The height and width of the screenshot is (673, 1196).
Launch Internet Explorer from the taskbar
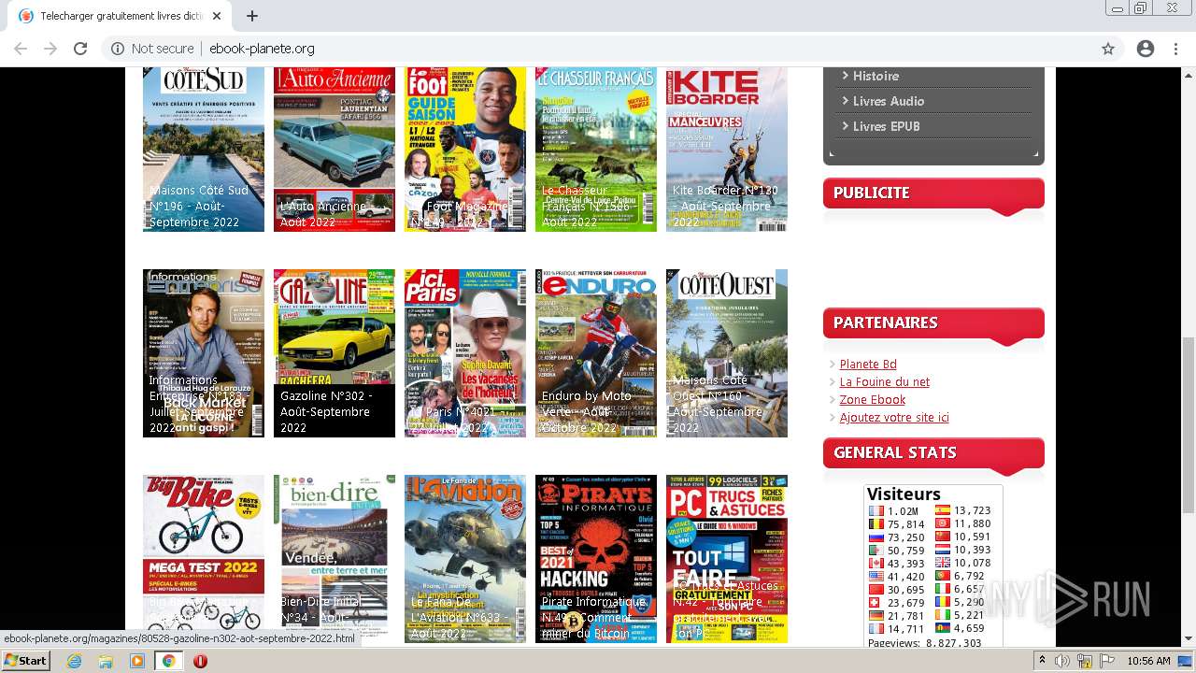pyautogui.click(x=75, y=661)
